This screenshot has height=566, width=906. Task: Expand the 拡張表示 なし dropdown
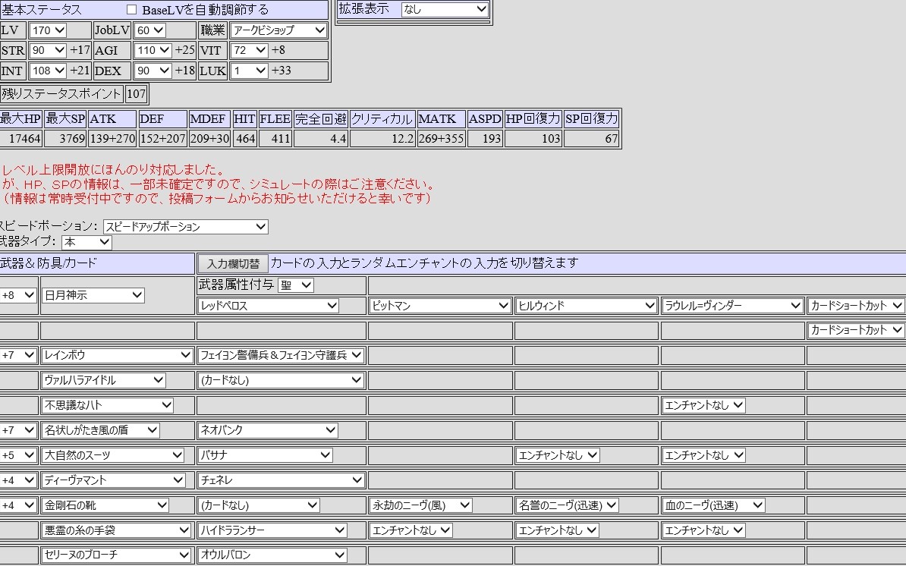pyautogui.click(x=445, y=10)
